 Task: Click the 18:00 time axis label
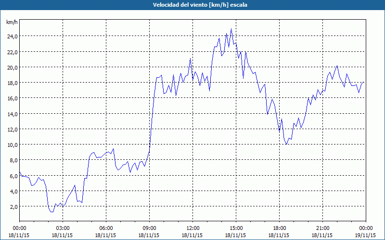coord(279,228)
